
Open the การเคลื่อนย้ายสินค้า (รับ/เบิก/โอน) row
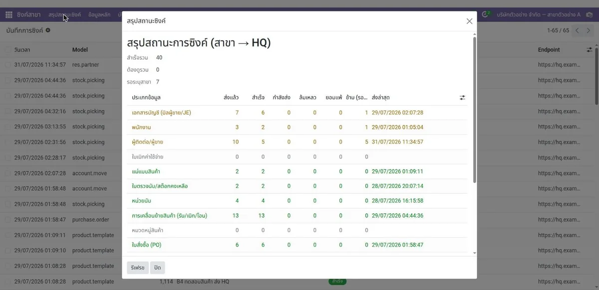click(297, 216)
